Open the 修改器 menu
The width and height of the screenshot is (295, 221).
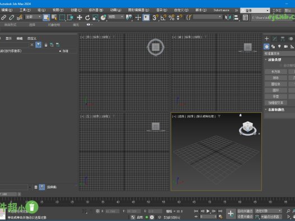pyautogui.click(x=96, y=10)
